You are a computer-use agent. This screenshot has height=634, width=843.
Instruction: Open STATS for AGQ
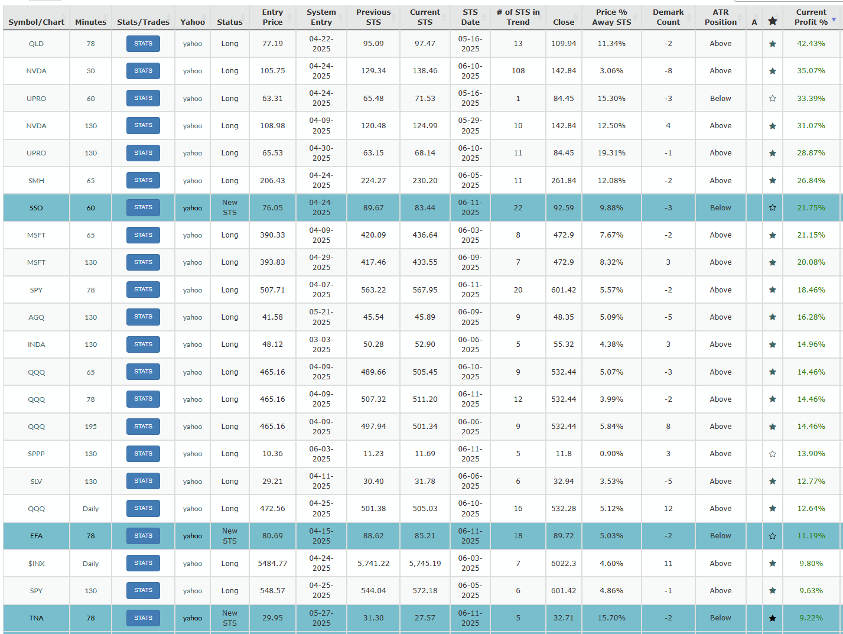point(143,317)
